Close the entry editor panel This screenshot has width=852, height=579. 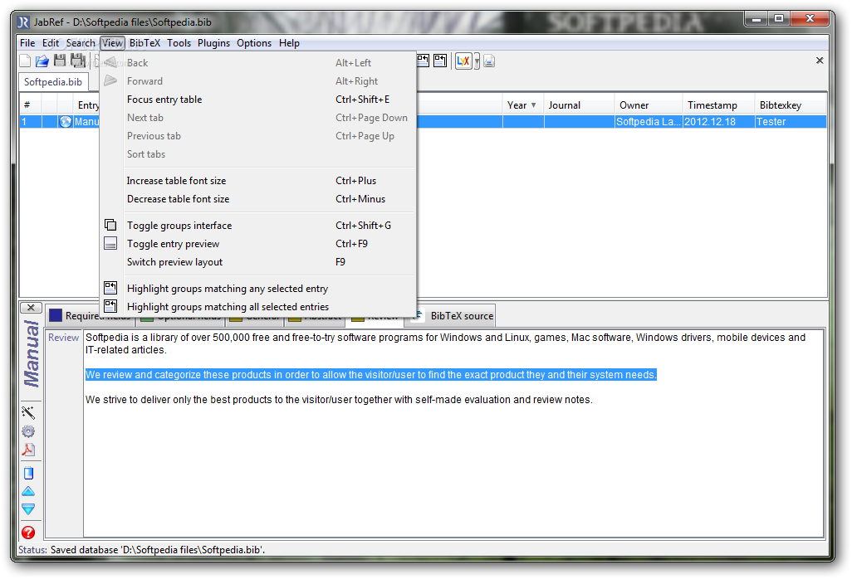[31, 308]
